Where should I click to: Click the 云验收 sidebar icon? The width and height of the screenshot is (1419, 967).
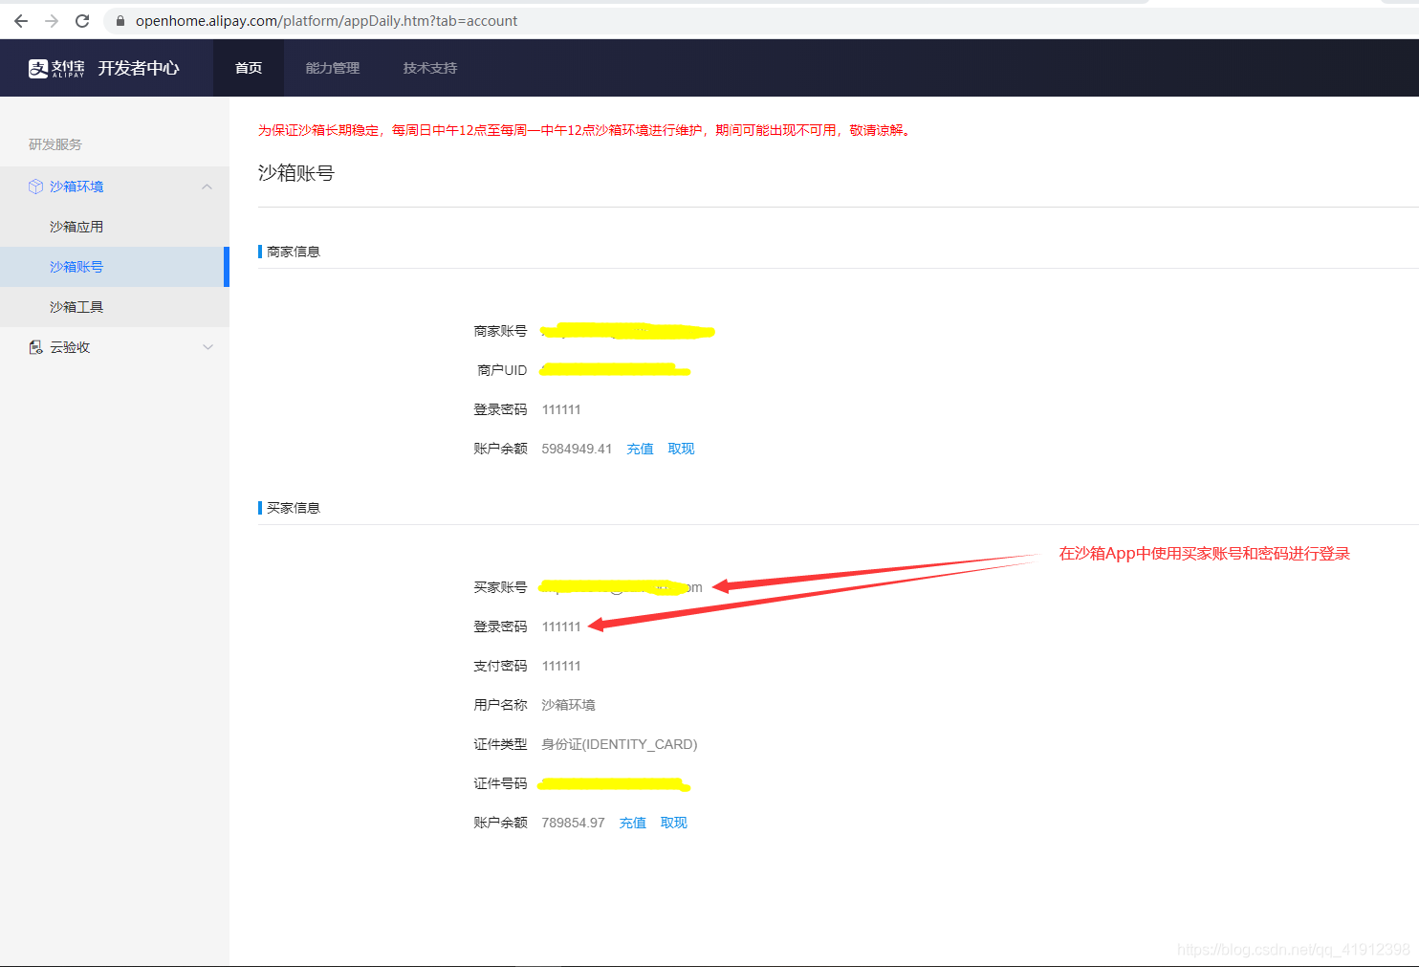(x=35, y=347)
